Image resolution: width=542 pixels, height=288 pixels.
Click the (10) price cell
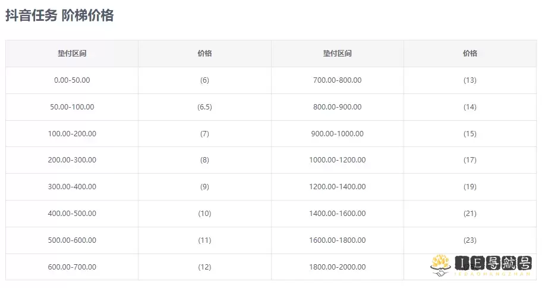(204, 214)
